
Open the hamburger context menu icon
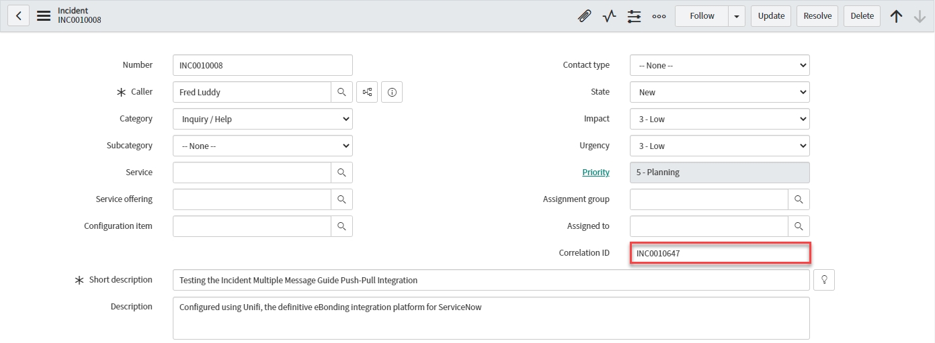[x=44, y=15]
